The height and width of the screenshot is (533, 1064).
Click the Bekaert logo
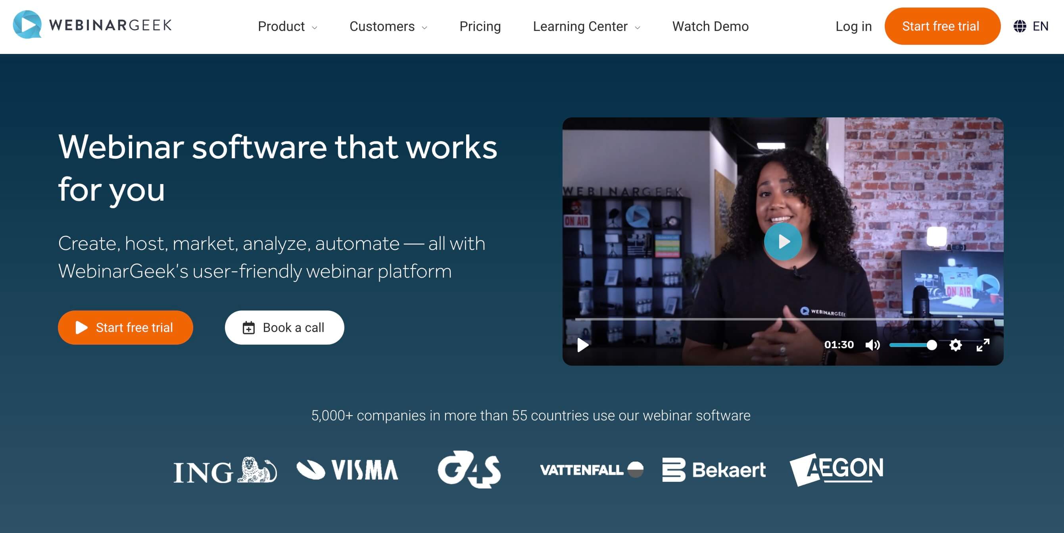point(714,470)
